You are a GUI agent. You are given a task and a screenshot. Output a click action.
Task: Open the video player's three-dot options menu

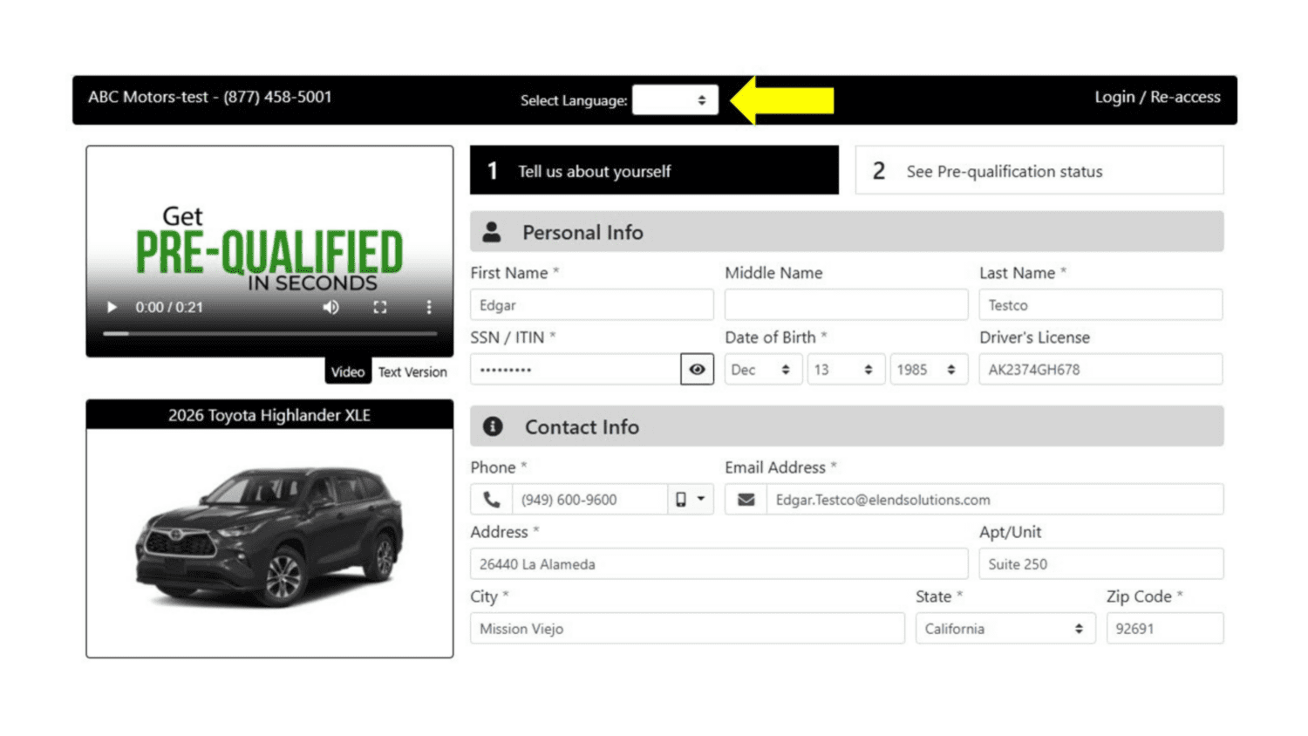coord(428,307)
